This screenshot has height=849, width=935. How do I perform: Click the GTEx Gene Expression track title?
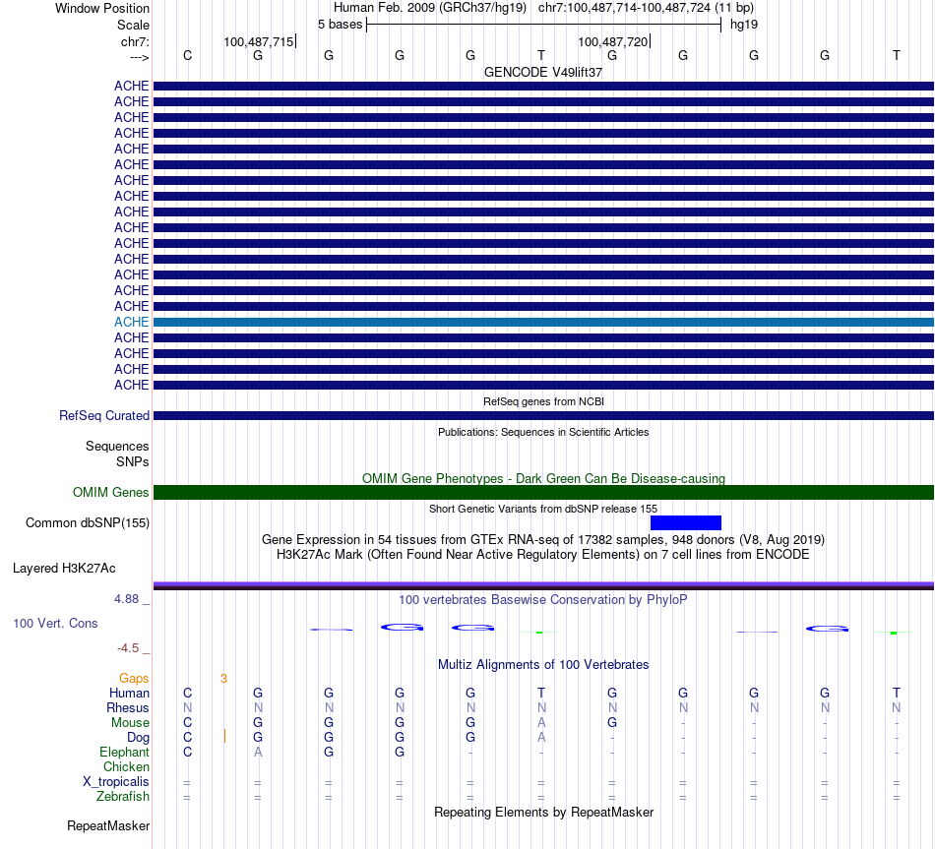tap(543, 539)
